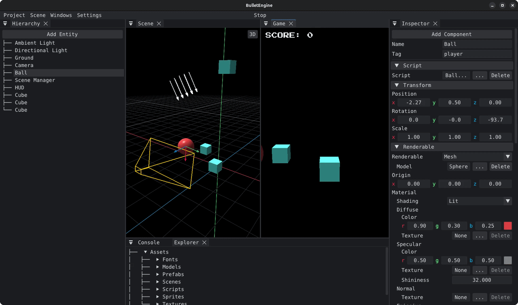Select the top cube in Scene view
Viewport: 518px width, 305px height.
pos(227,67)
